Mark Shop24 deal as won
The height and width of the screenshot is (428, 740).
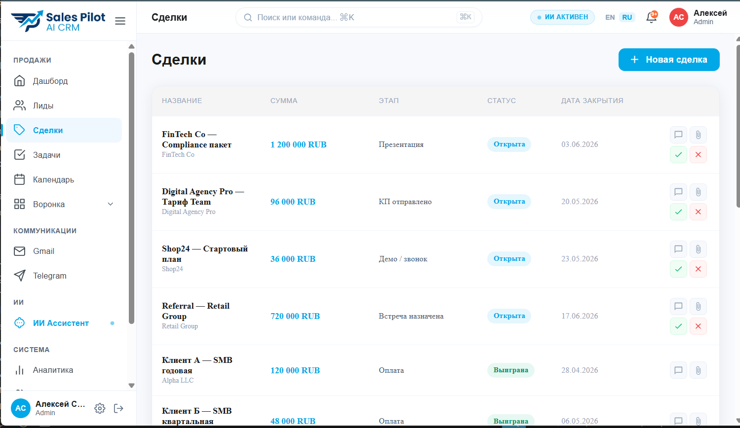(678, 269)
